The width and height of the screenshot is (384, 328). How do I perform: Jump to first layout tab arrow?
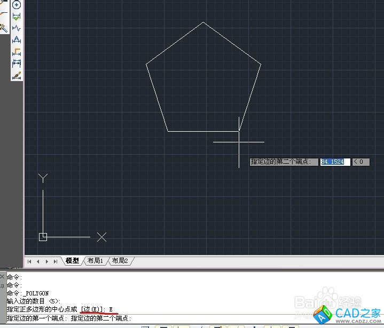[29, 261]
